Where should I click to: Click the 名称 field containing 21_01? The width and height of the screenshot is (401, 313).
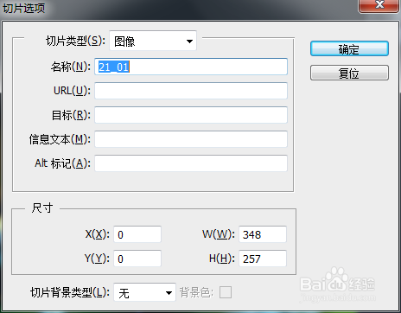[x=191, y=67]
